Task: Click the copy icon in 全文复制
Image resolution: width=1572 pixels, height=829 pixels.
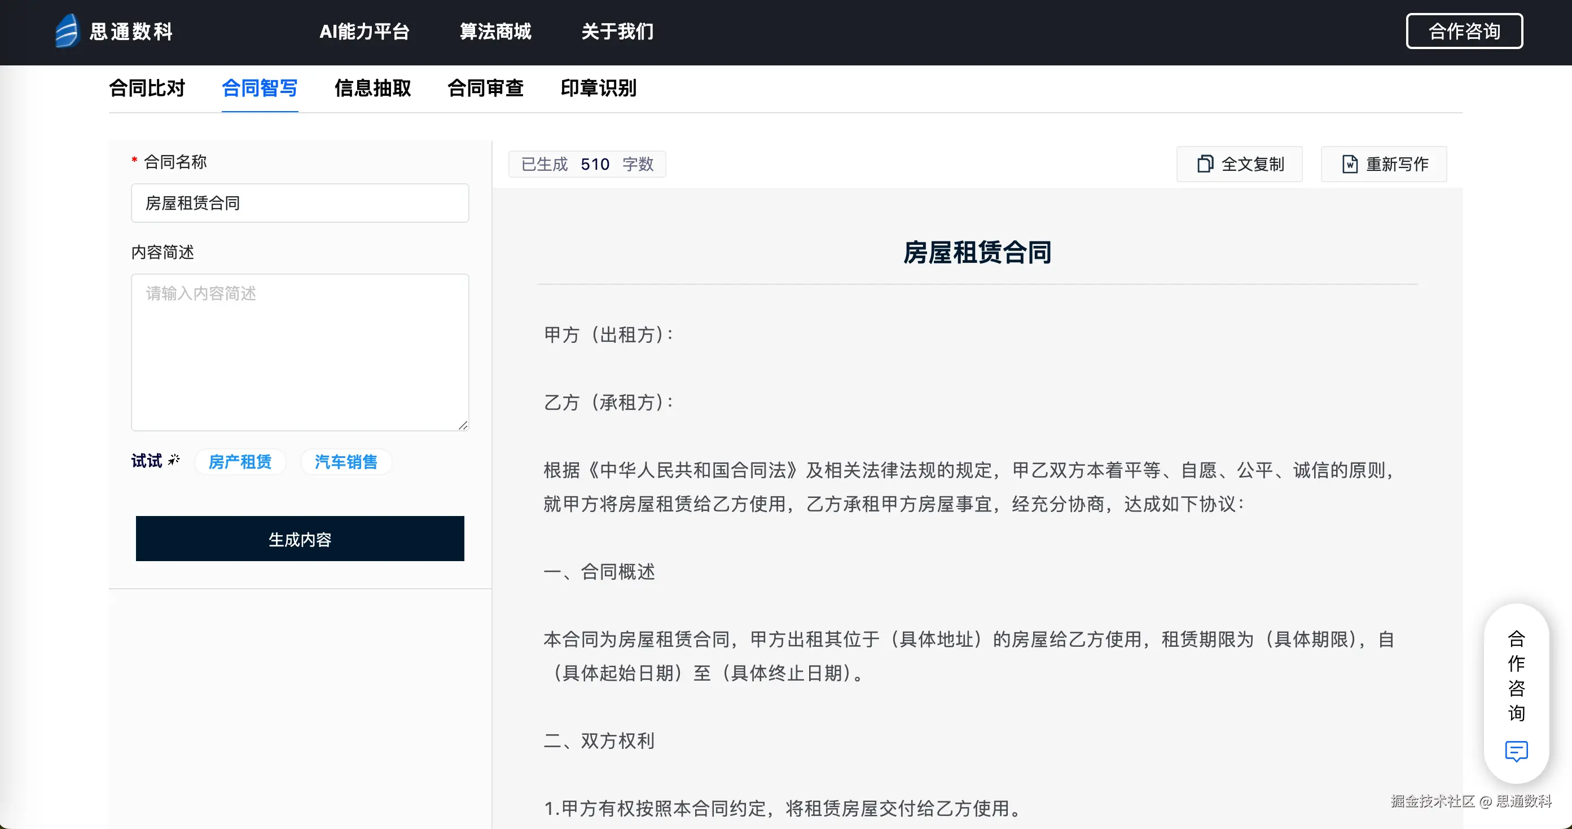Action: click(1205, 164)
